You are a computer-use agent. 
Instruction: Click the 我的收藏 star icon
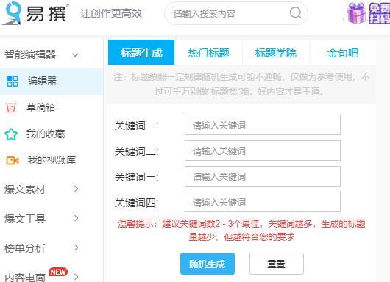(x=11, y=134)
